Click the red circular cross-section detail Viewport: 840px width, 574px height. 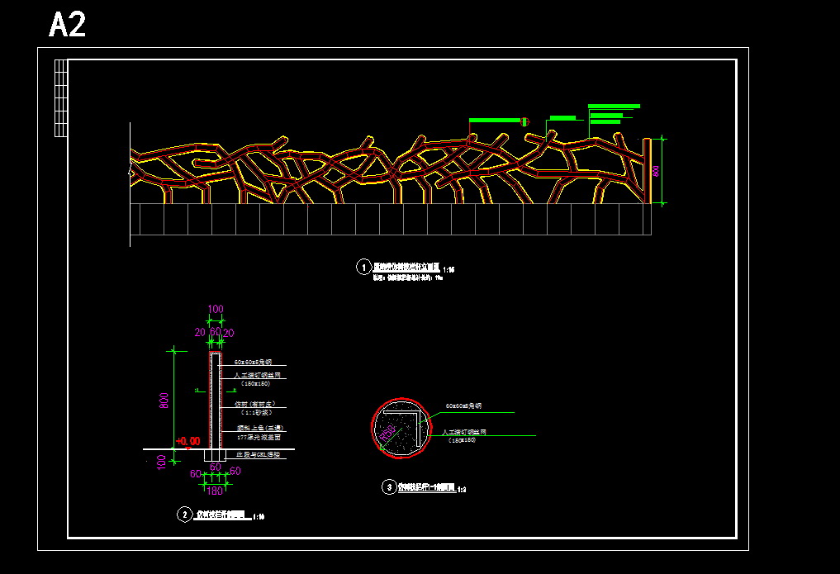401,427
